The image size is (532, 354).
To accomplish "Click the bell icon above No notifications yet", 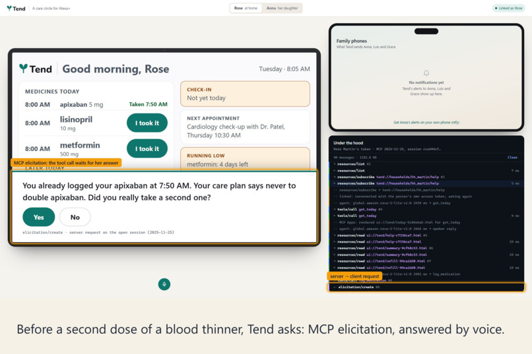I will pos(426,73).
